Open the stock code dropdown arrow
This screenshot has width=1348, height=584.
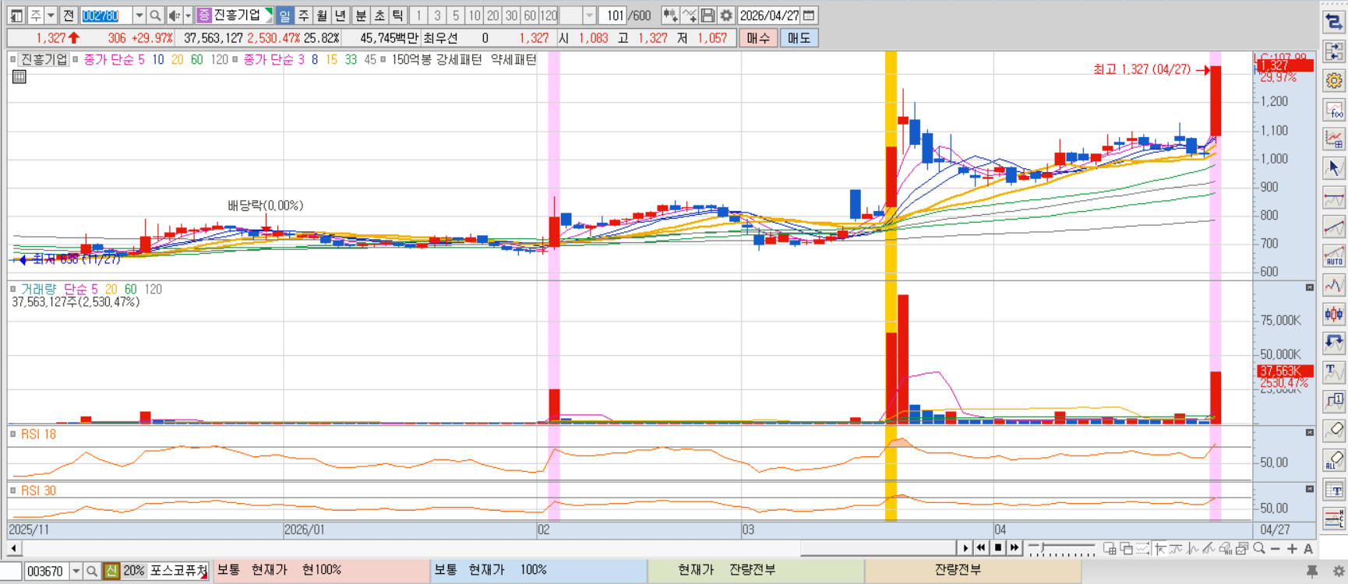139,16
